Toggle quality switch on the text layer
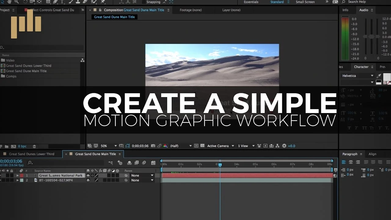Screen dimensions: 391x220 click(x=96, y=176)
